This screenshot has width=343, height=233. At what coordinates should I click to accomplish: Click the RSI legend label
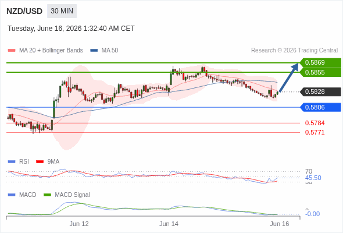coord(24,162)
